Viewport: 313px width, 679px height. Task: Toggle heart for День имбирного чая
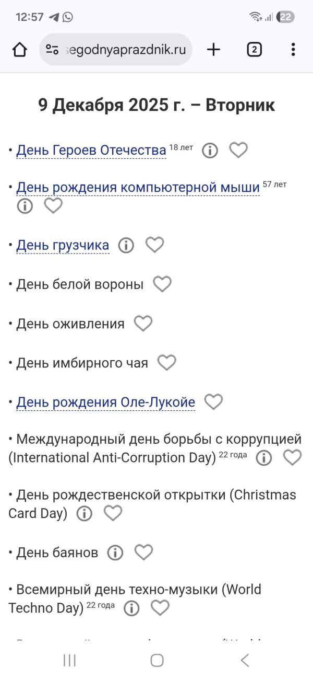tap(167, 363)
